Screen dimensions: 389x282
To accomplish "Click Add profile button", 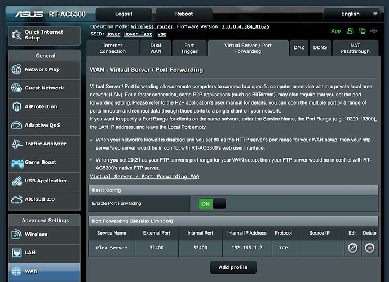I will point(233,267).
